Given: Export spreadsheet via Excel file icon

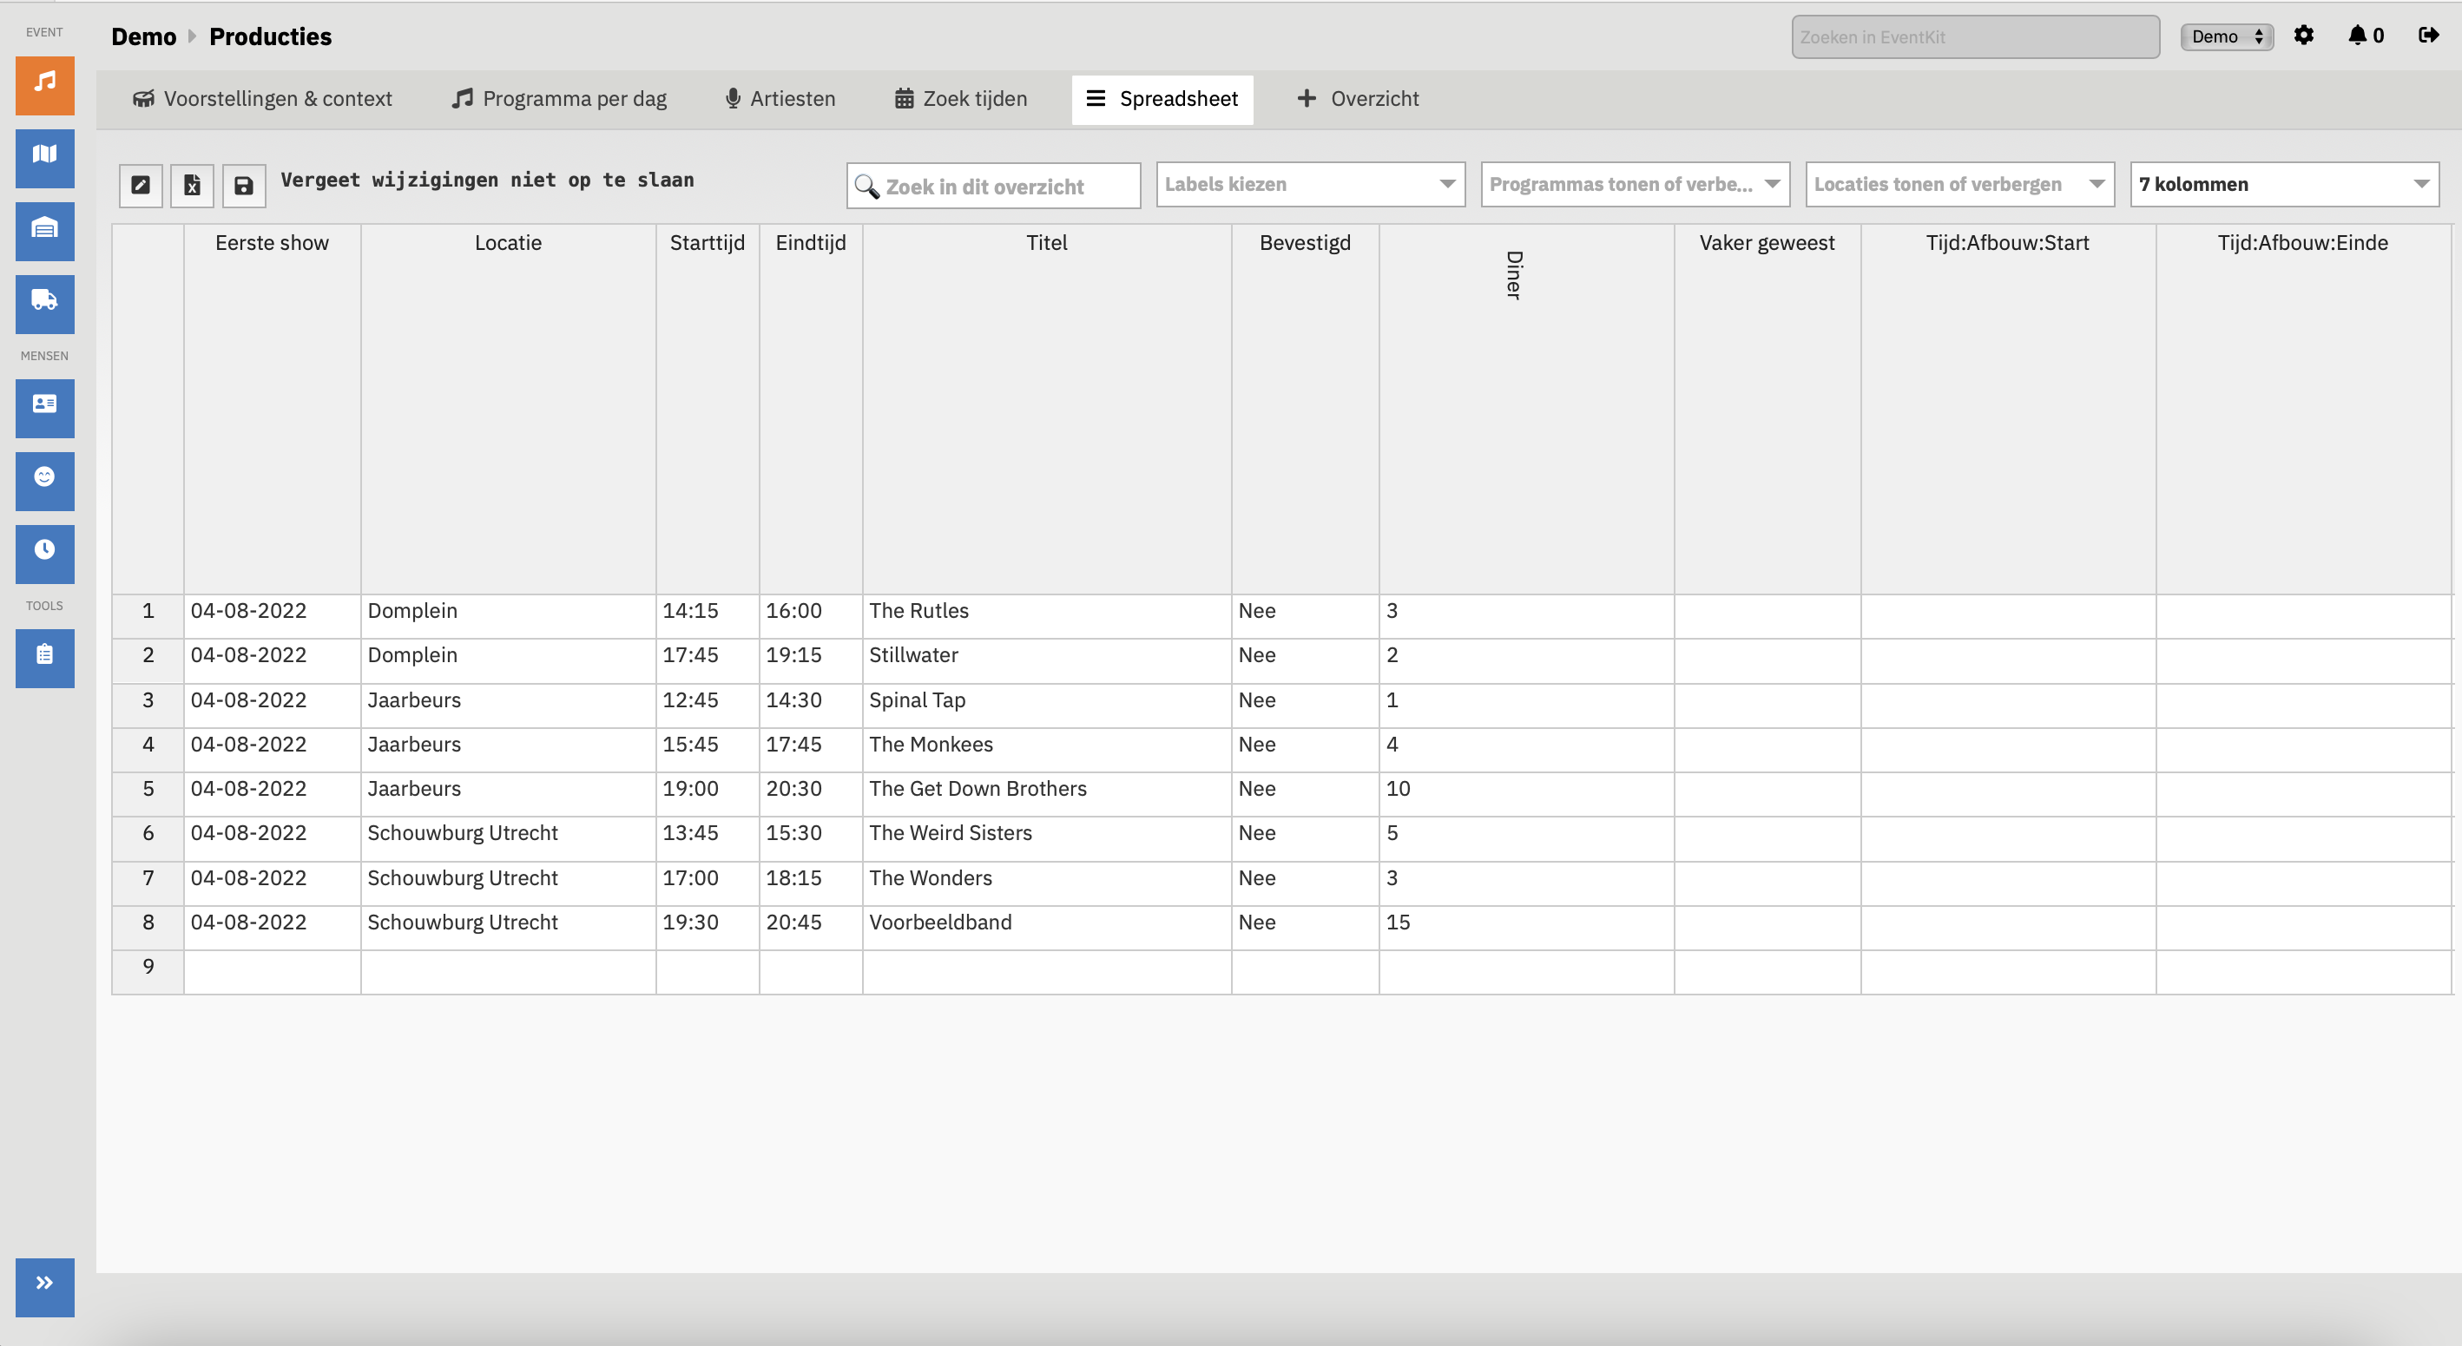Looking at the screenshot, I should 192,186.
